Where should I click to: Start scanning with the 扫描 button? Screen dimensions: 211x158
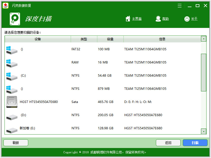[195, 143]
